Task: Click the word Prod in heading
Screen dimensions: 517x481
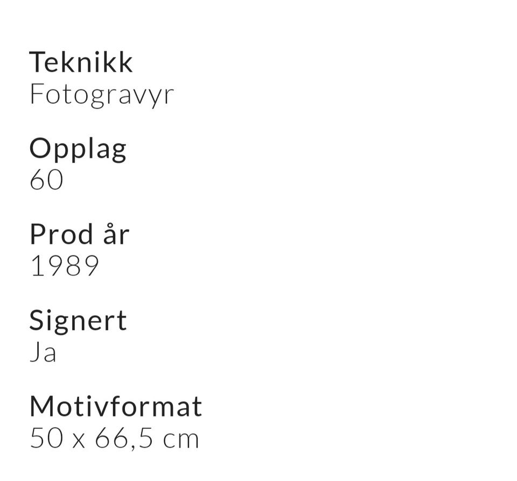Action: (62, 235)
